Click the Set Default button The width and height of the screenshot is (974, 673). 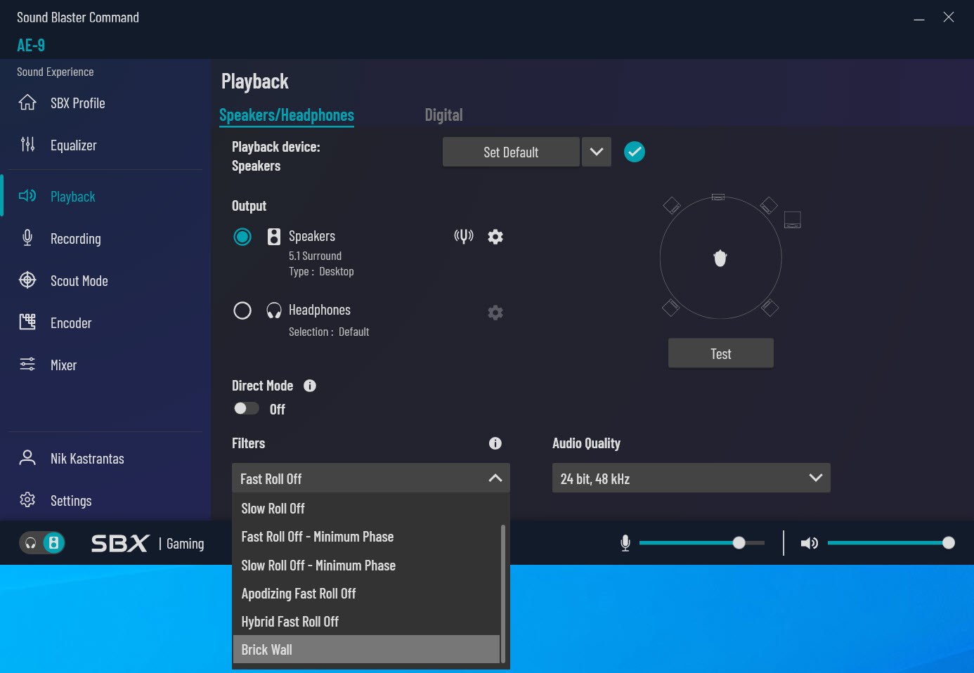(511, 152)
